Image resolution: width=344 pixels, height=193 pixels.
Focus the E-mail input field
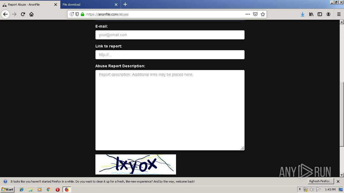point(170,35)
